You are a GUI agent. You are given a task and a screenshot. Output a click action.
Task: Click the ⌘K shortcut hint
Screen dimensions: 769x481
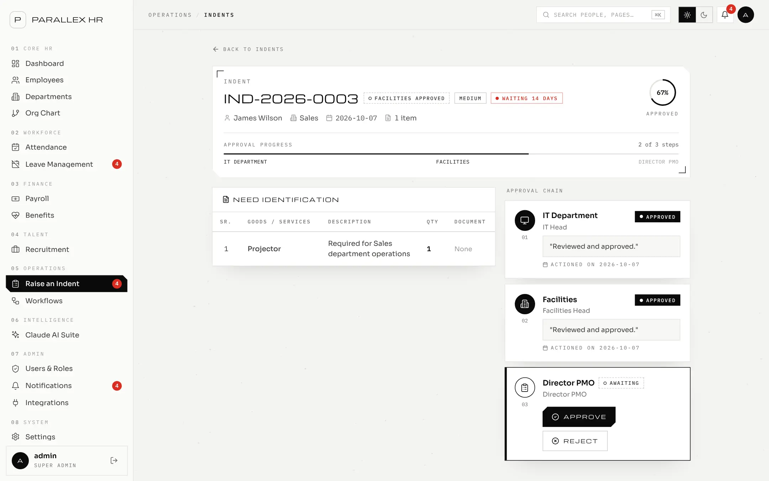pos(658,15)
